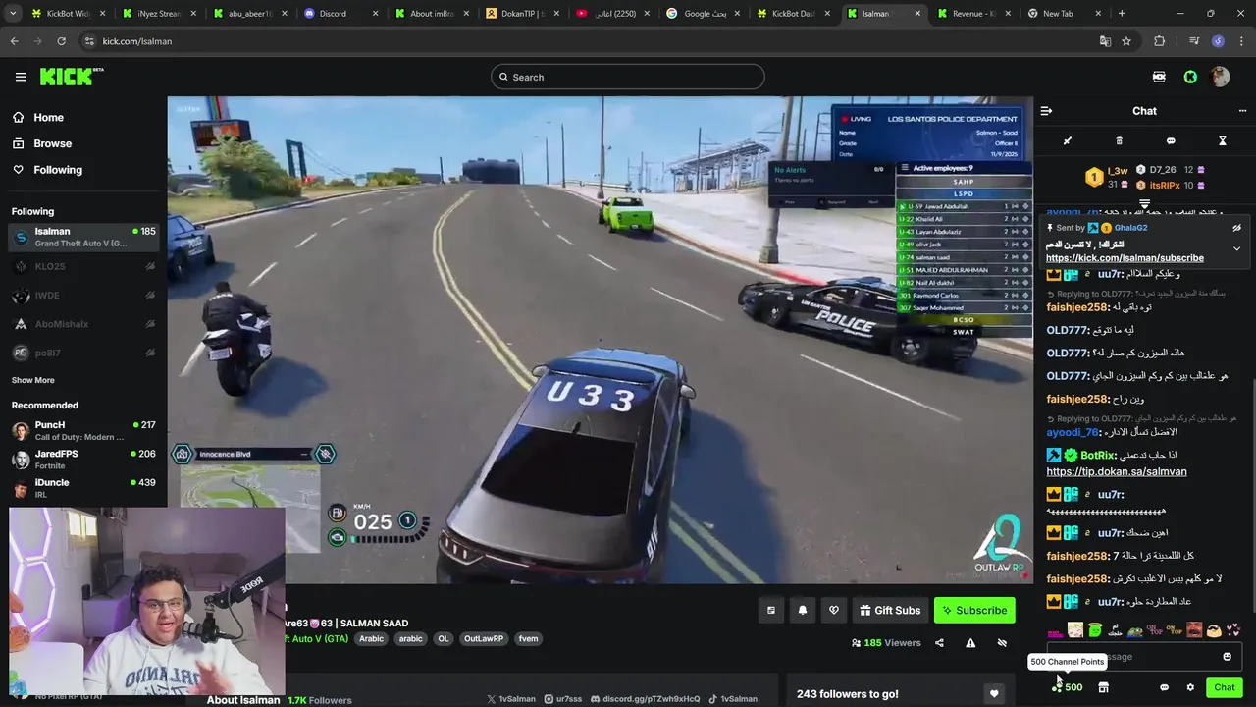Screen dimensions: 1256x707
Task: Click the Grand Theft Auto V (GTA) category link
Action: click(315, 639)
